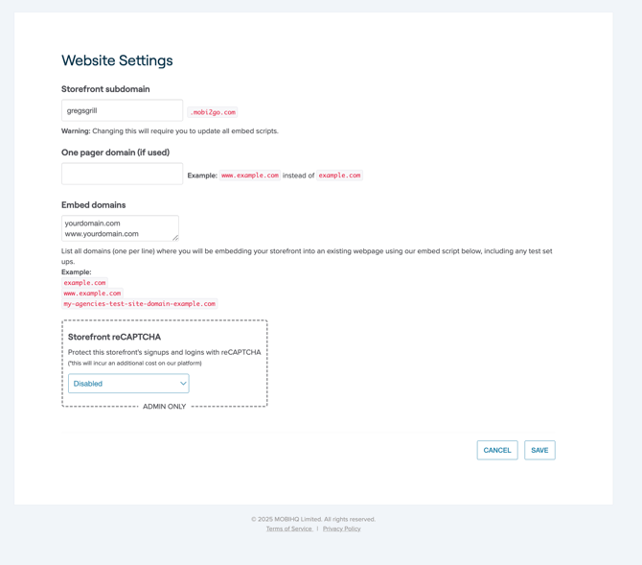Click www.example.com in the one pager example
The image size is (642, 565).
(x=249, y=176)
